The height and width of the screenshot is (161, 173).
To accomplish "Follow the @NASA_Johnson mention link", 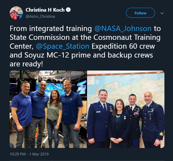I will point(123,28).
